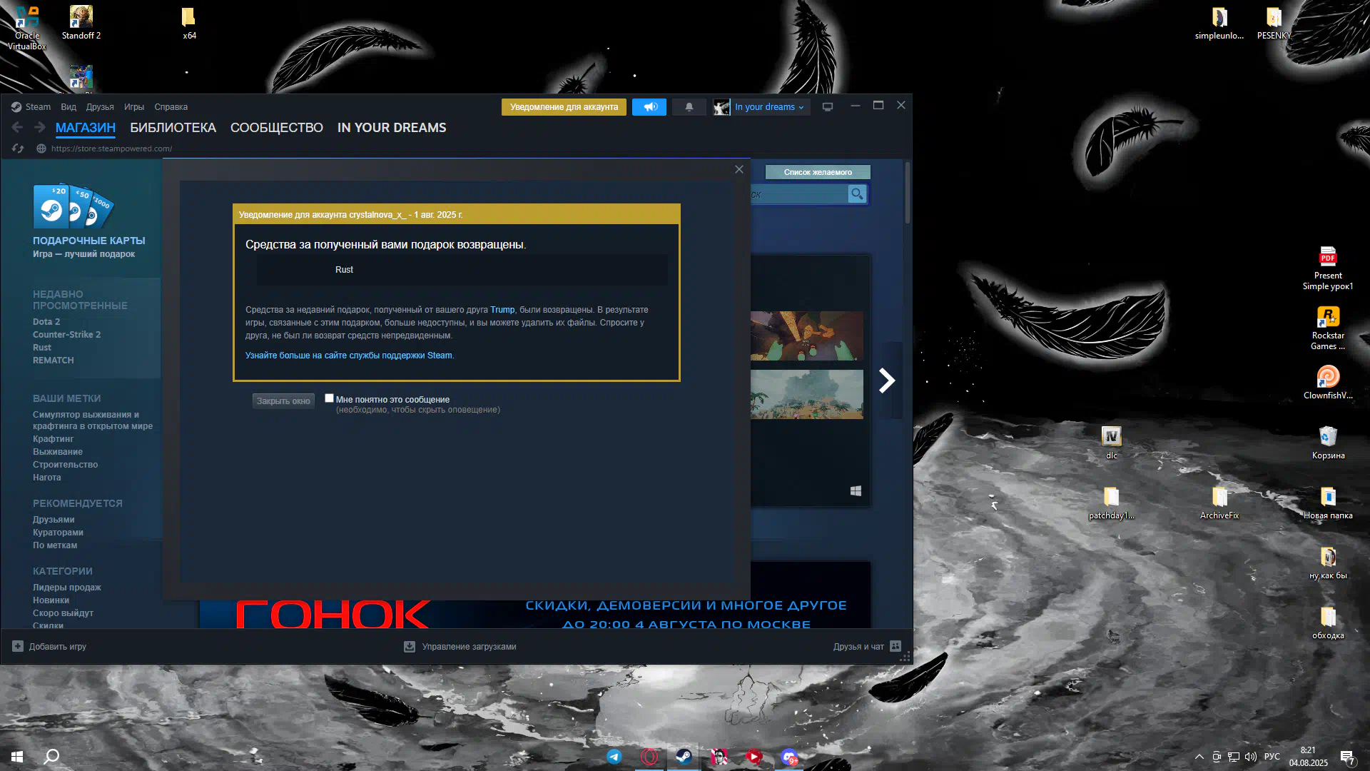Image resolution: width=1370 pixels, height=771 pixels.
Task: Select the Rockstar Games desktop shortcut
Action: (x=1328, y=328)
